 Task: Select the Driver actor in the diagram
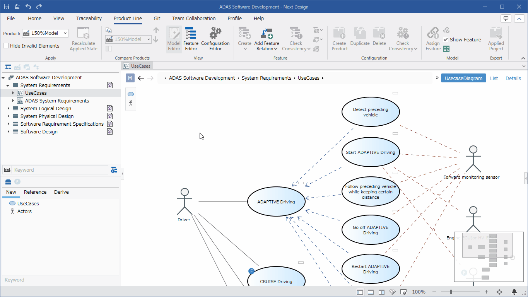coord(185,205)
